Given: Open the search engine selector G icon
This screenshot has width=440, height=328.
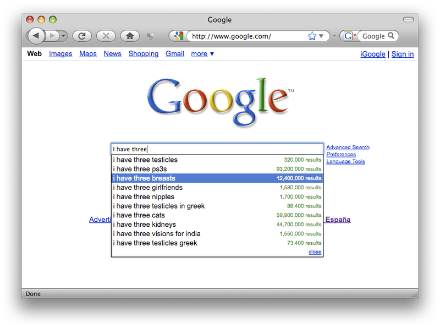Looking at the screenshot, I should pos(349,36).
